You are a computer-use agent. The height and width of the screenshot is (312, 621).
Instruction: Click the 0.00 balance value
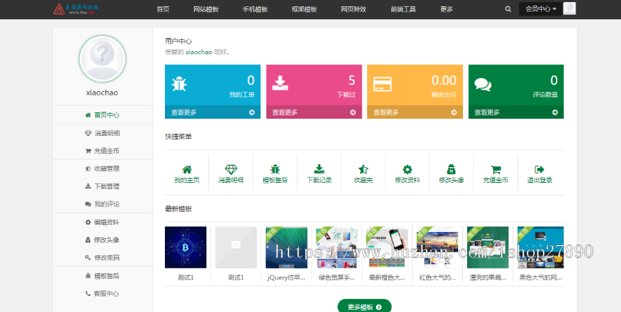[x=444, y=81]
